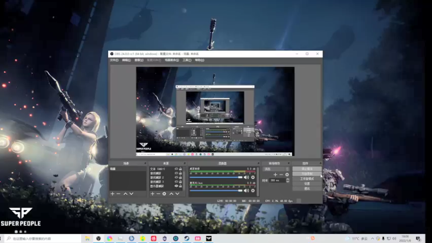This screenshot has width=432, height=243.
Task: Open the 查看(V) menu
Action: (139, 60)
